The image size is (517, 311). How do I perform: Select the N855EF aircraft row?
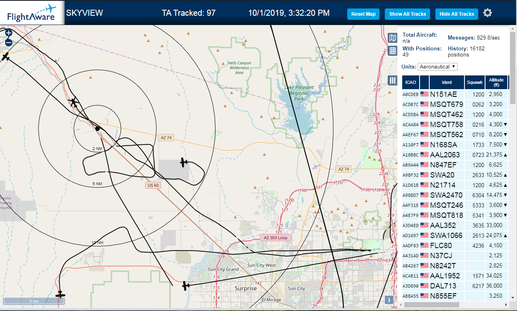(455, 296)
